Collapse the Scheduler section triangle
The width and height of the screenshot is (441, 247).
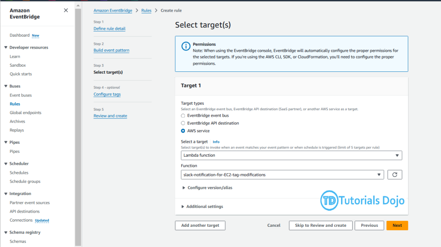click(6, 164)
